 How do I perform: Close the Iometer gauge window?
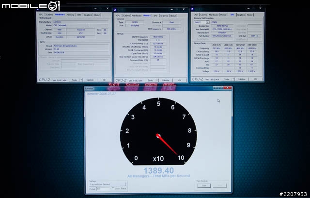tap(228, 88)
